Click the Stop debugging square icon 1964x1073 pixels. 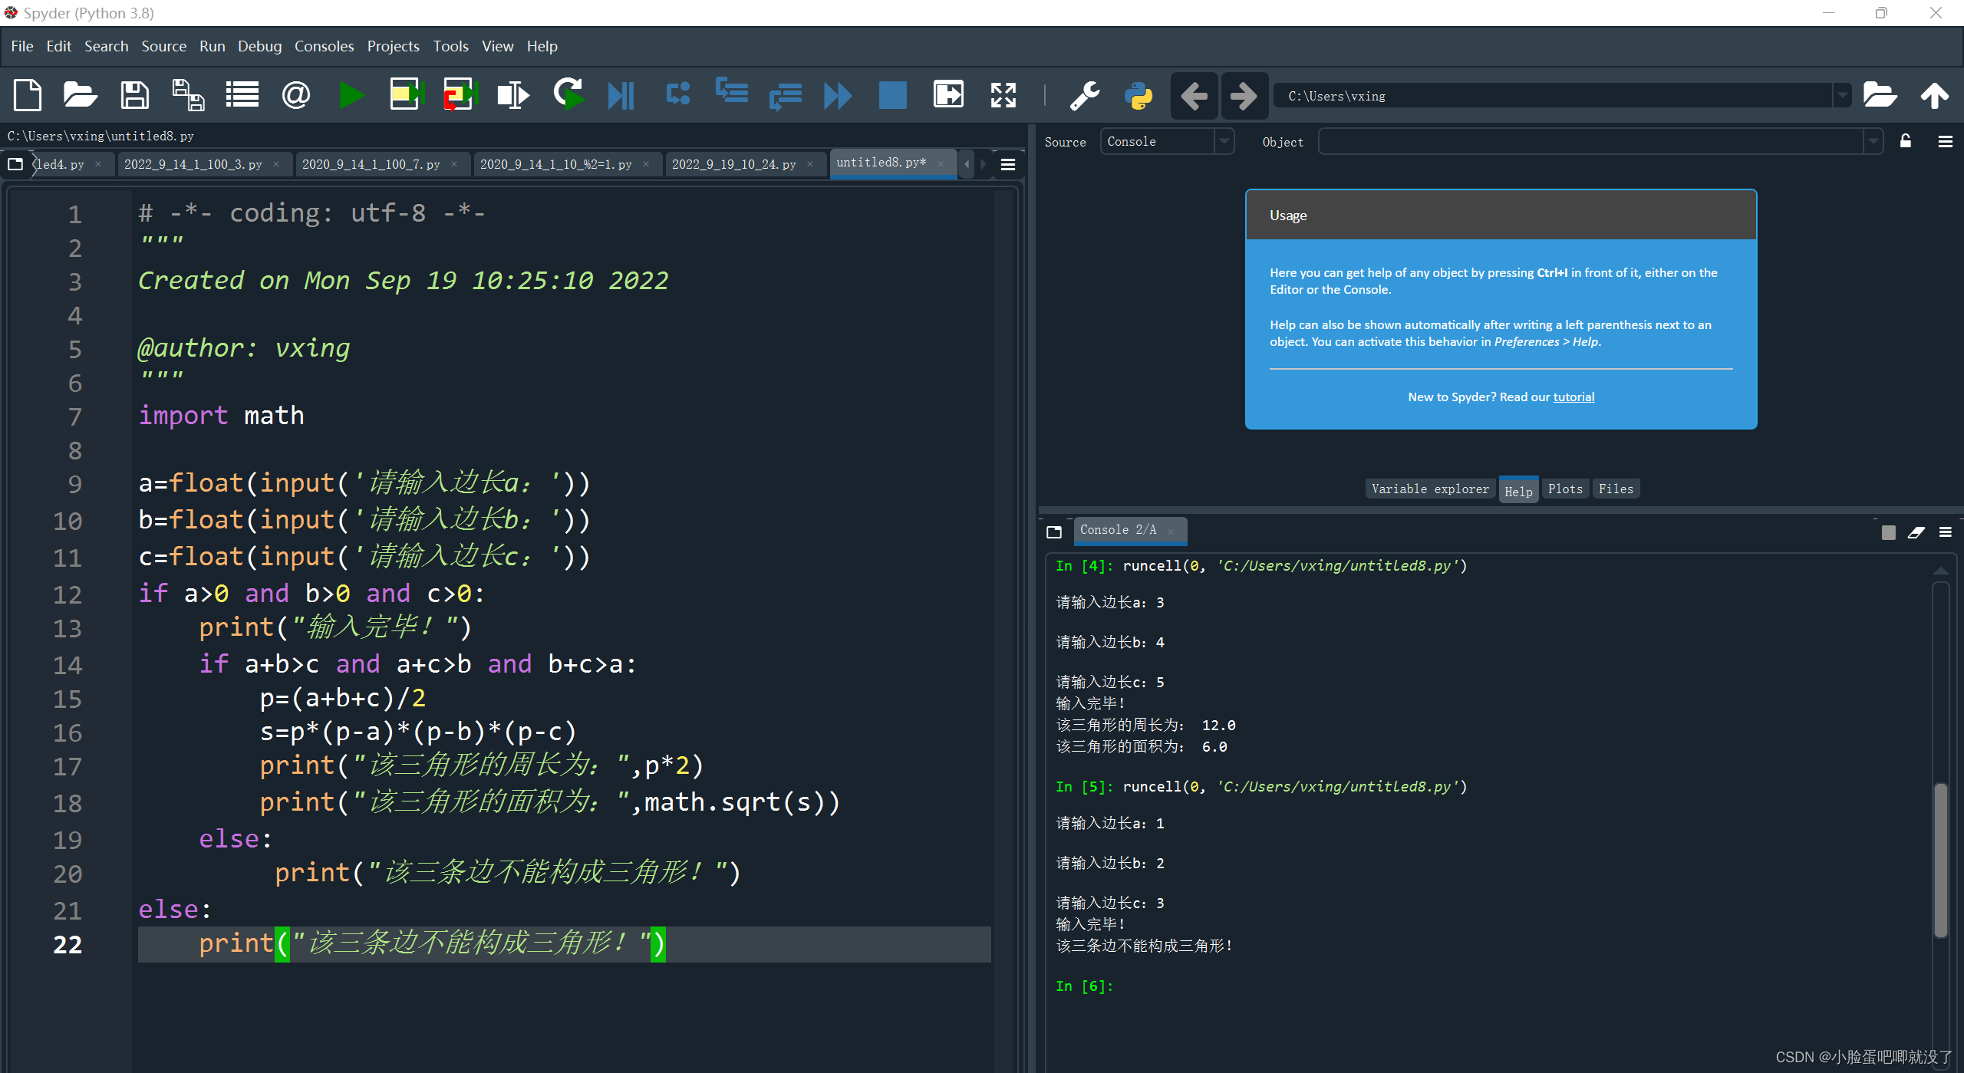pyautogui.click(x=892, y=96)
